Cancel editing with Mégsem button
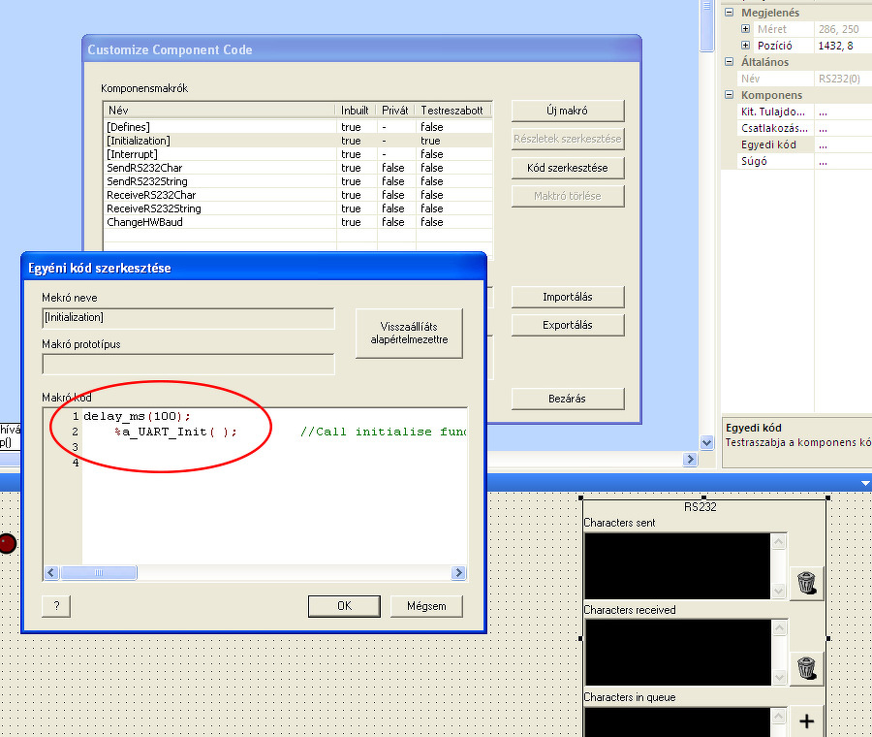The width and height of the screenshot is (872, 737). [x=426, y=606]
